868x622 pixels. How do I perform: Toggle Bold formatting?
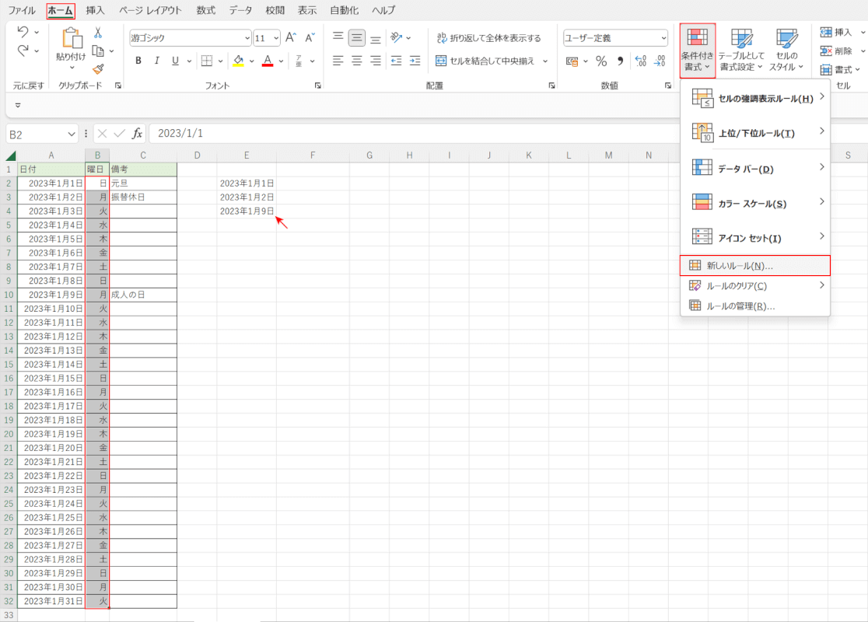138,61
